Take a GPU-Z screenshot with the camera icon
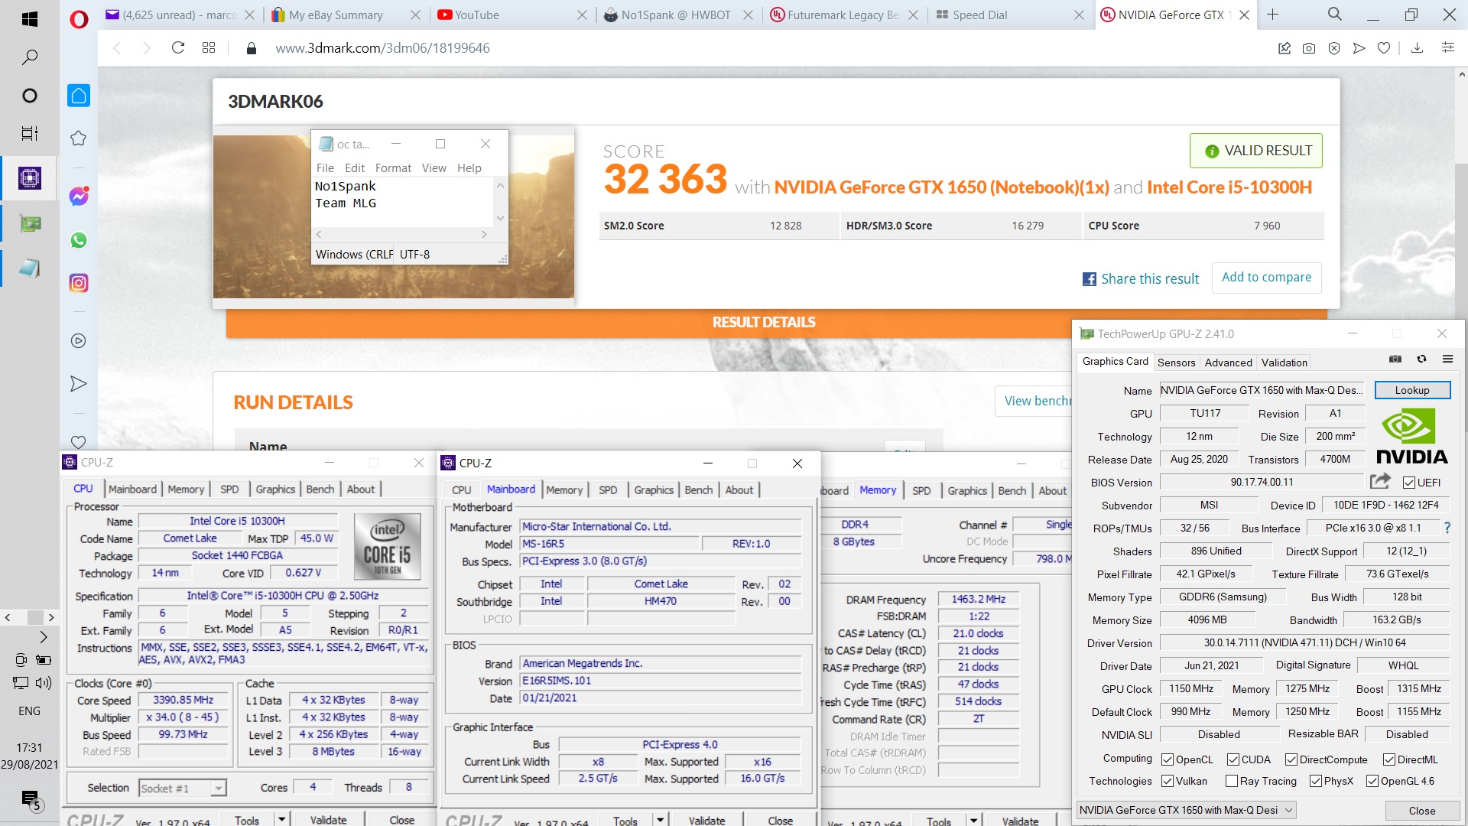The width and height of the screenshot is (1468, 826). (1395, 359)
